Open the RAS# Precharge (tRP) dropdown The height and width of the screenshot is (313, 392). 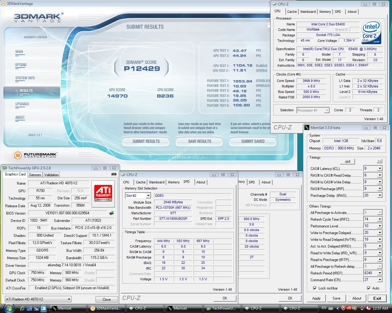(x=380, y=189)
